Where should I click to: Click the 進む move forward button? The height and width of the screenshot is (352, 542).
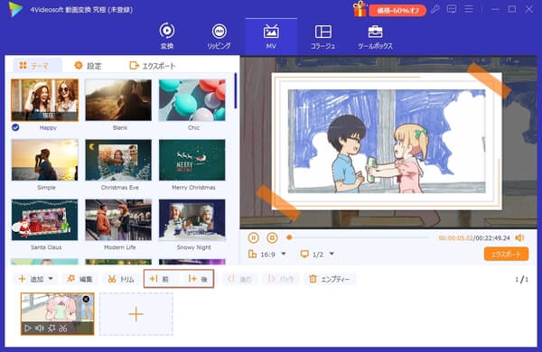(240, 279)
